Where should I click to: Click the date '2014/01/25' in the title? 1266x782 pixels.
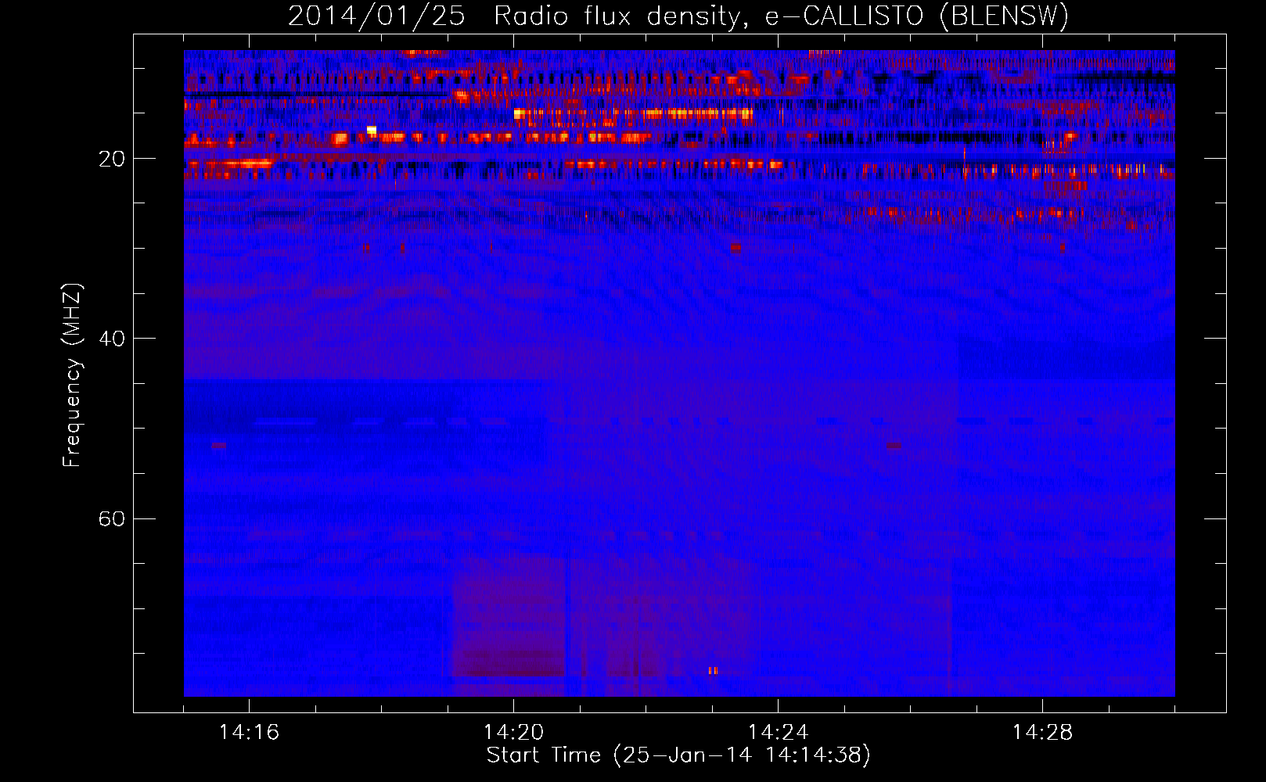click(x=376, y=16)
